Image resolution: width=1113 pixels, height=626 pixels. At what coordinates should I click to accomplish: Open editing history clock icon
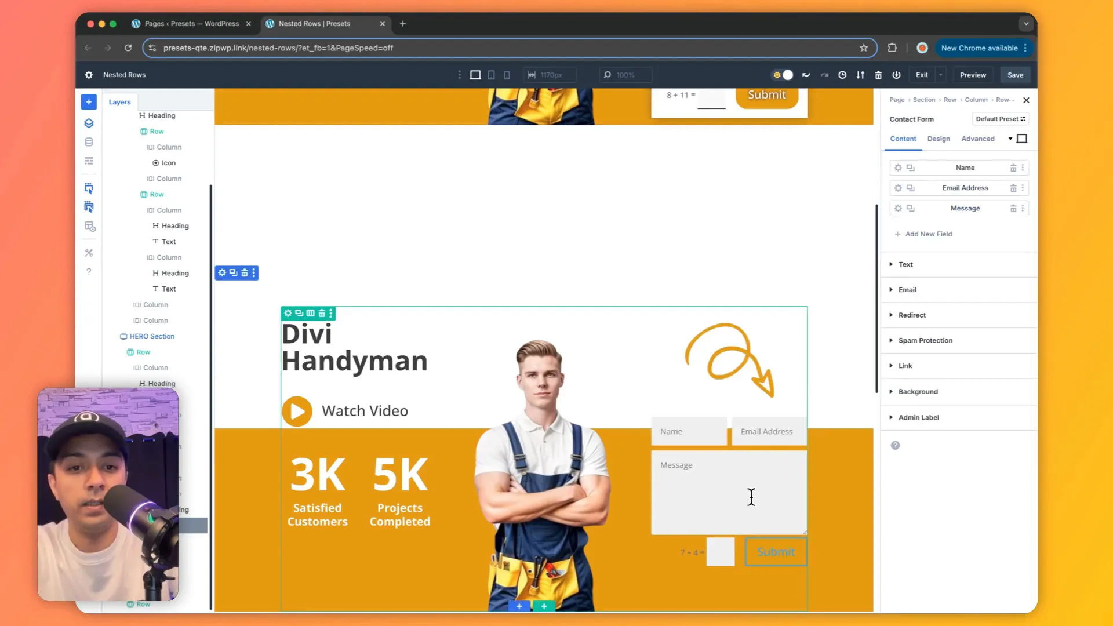(x=842, y=75)
